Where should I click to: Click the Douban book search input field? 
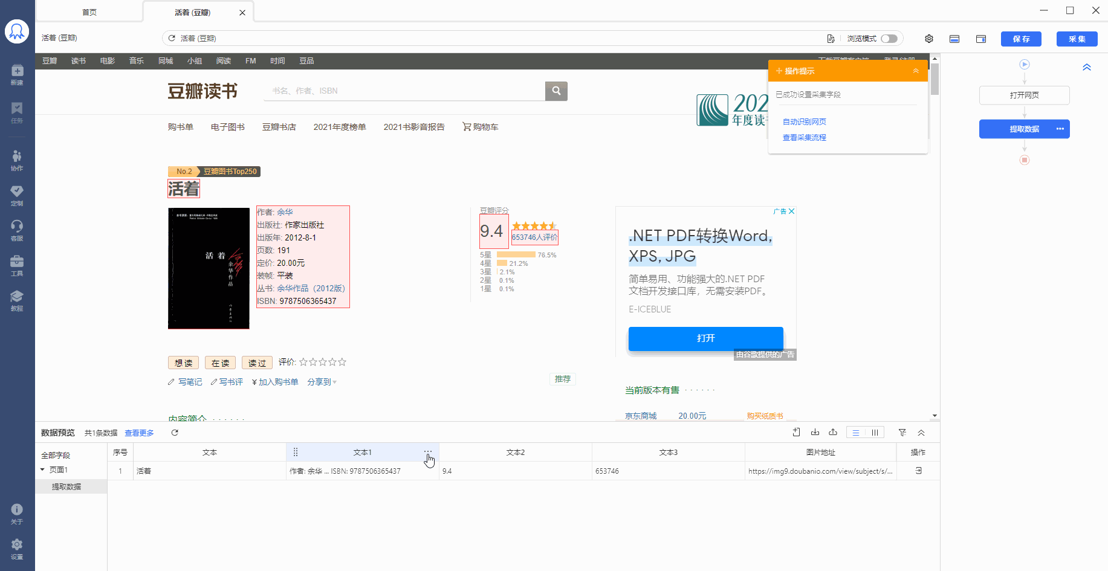(x=404, y=91)
